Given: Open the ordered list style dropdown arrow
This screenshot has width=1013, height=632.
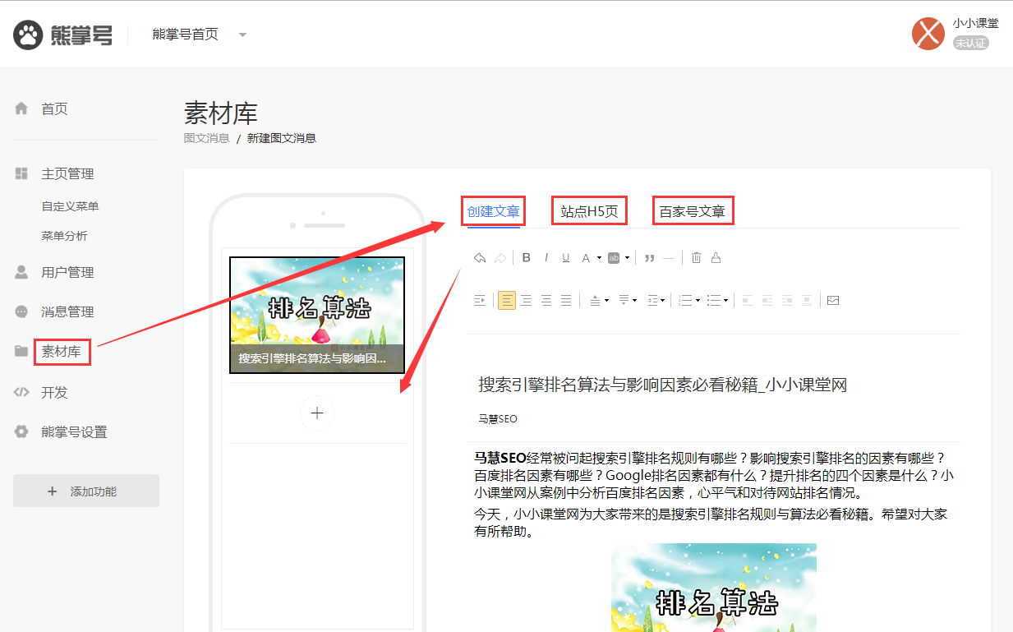Looking at the screenshot, I should 698,300.
